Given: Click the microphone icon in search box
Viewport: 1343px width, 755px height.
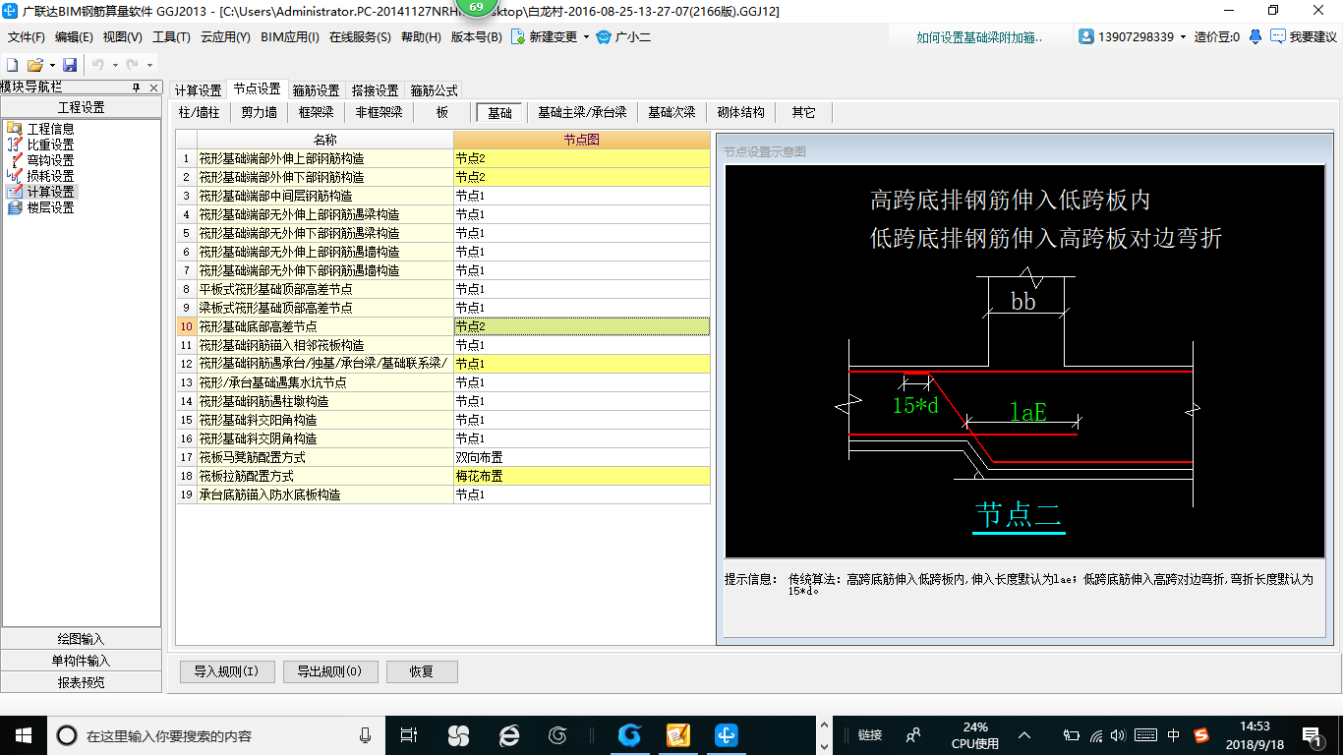Looking at the screenshot, I should tap(365, 735).
